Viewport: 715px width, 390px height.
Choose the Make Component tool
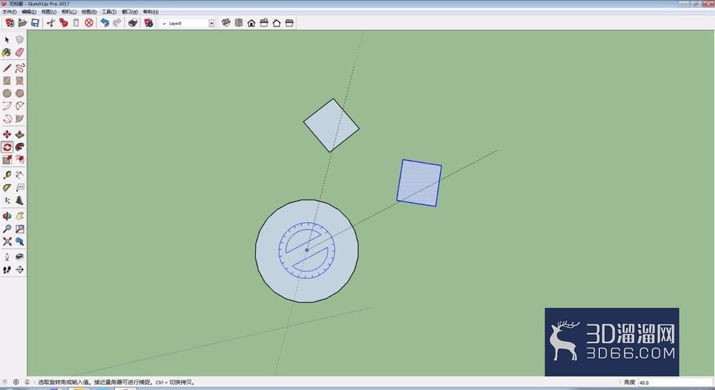[19, 40]
